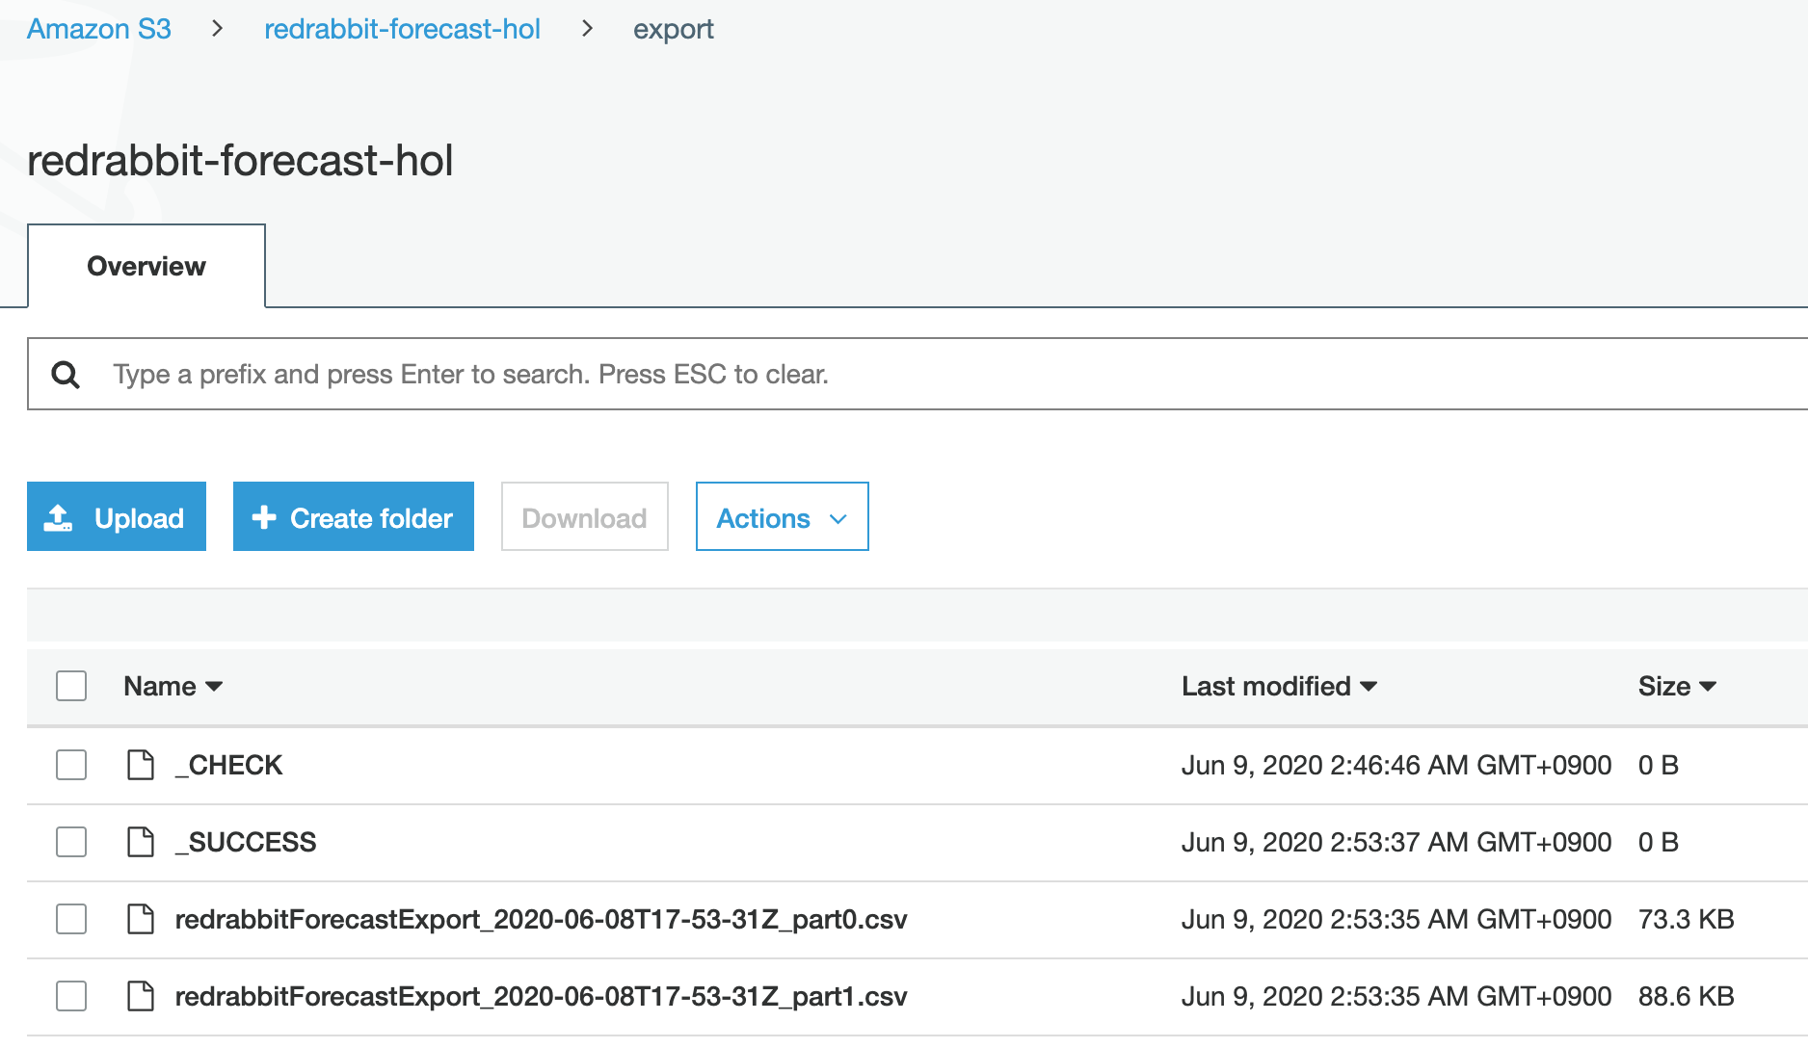Open the Actions dropdown menu
Viewport: 1808px width, 1048px height.
pyautogui.click(x=782, y=516)
